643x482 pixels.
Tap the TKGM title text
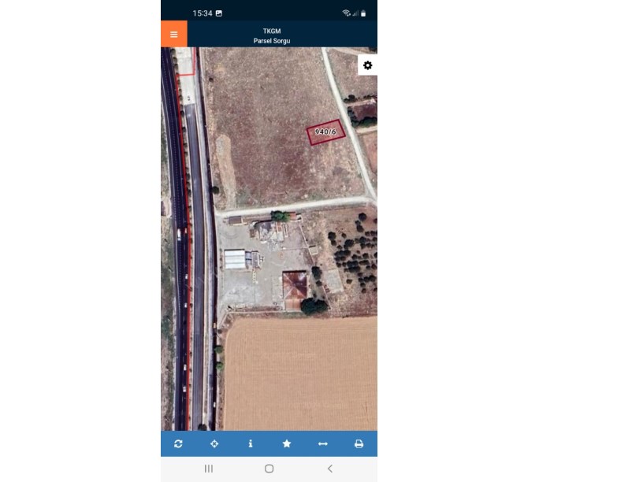coord(272,31)
